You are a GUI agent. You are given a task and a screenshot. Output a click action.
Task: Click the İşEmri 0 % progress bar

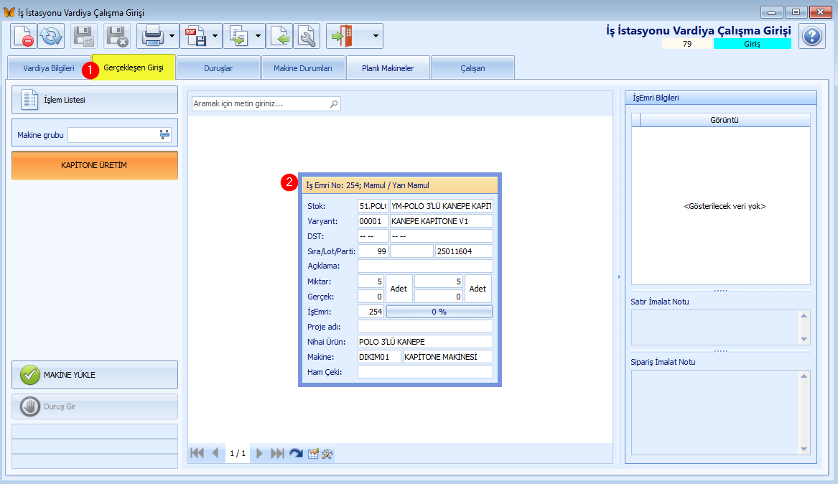(x=439, y=312)
